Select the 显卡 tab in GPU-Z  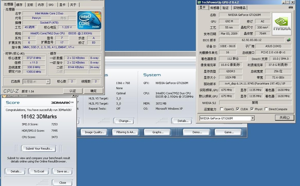[x=203, y=7]
